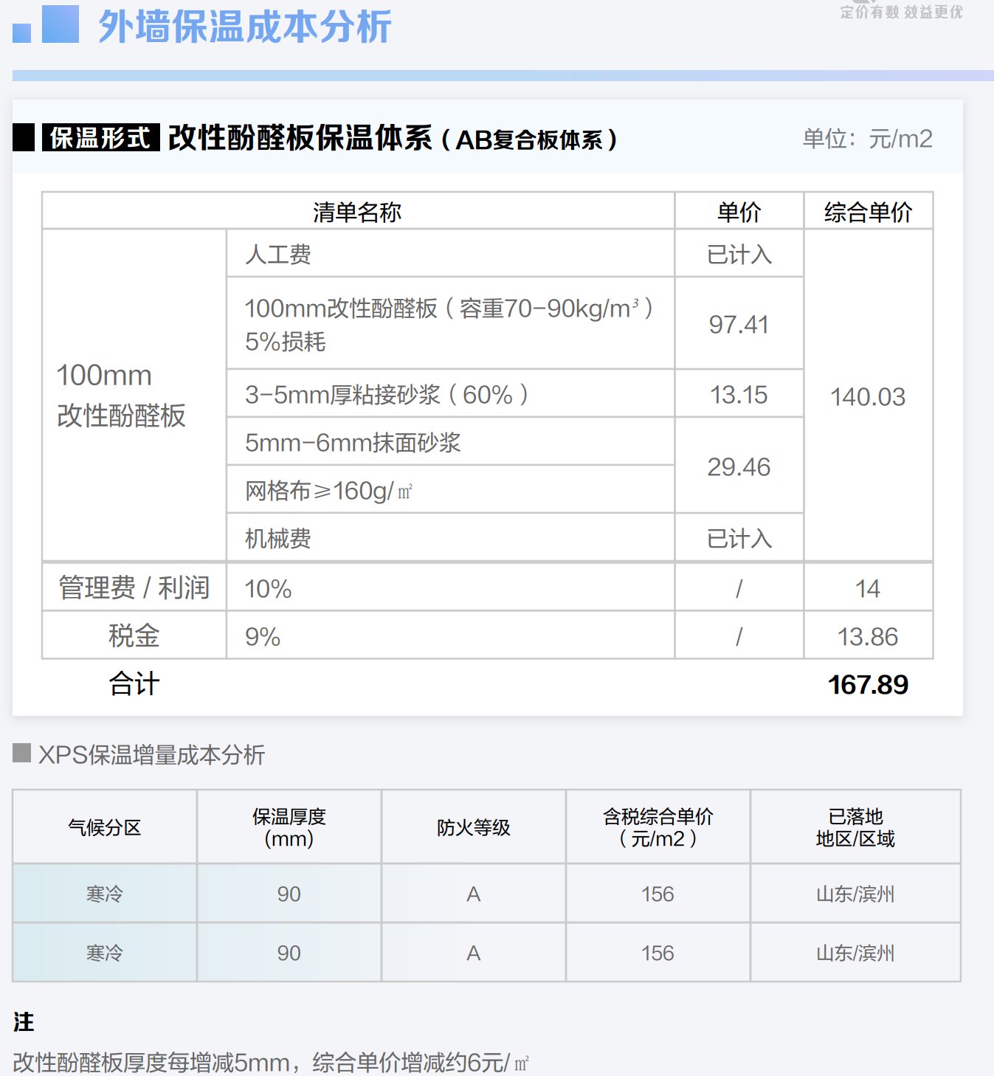Click the 管理费 / 利润 row label
Screen dimensions: 994x1076
134,587
